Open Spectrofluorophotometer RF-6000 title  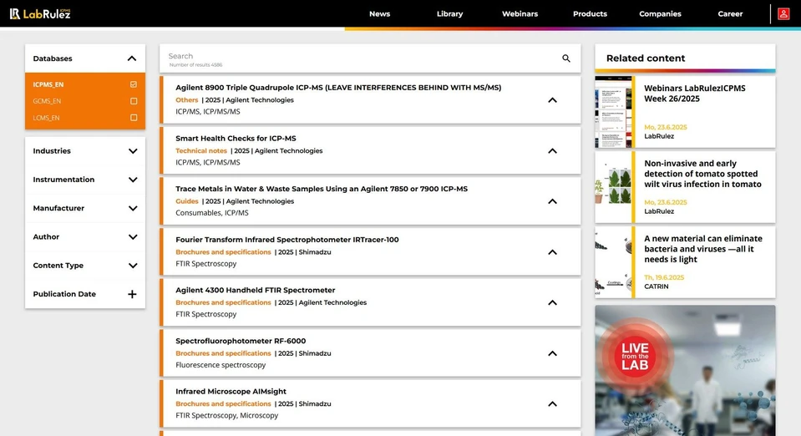point(241,341)
